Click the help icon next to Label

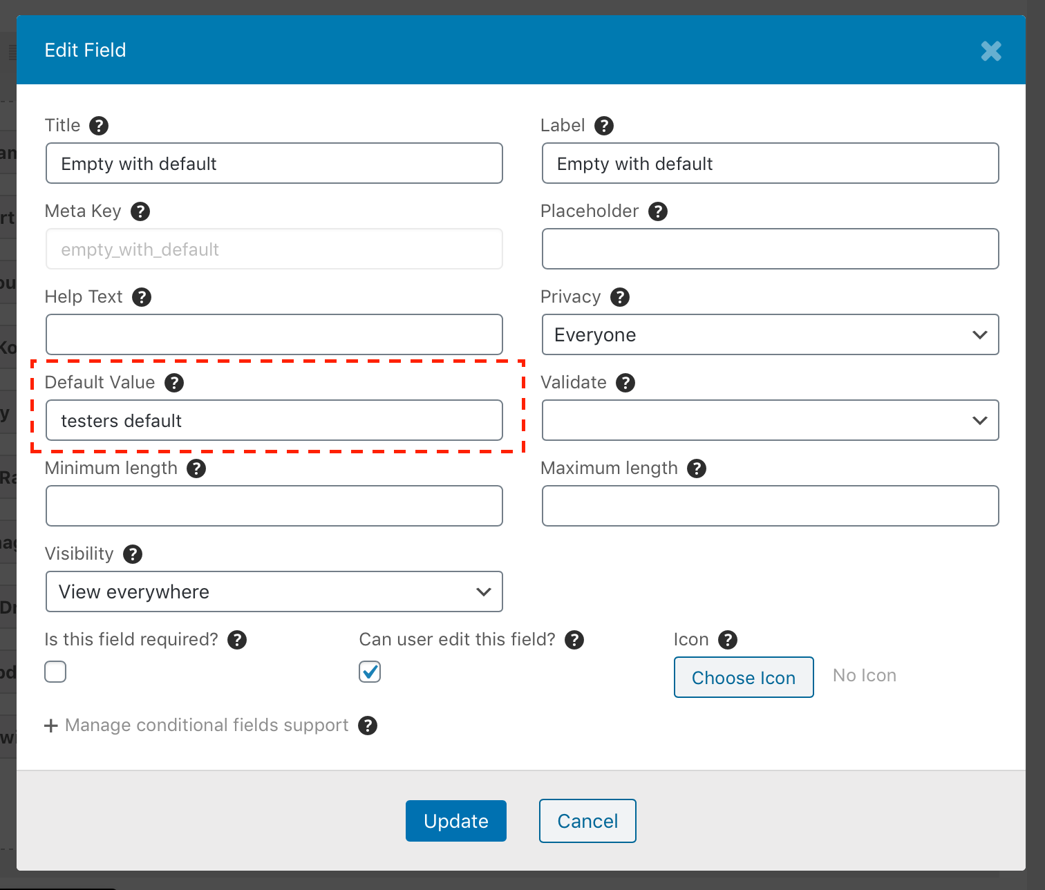pos(604,126)
